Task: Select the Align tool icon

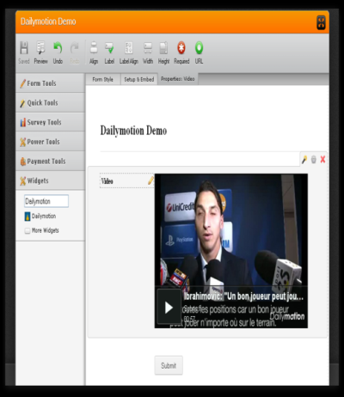Action: click(94, 48)
